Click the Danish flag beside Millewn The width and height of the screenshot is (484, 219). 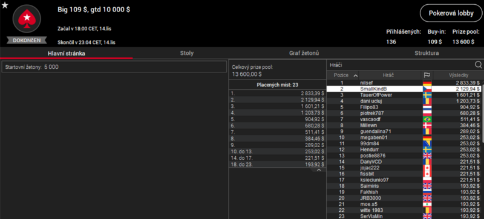pyautogui.click(x=427, y=125)
